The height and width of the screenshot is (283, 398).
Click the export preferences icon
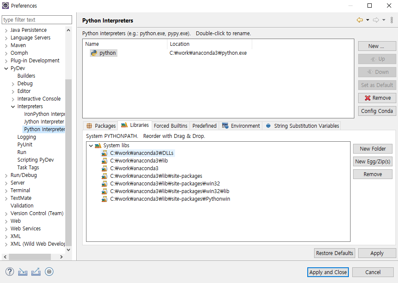tap(36, 272)
